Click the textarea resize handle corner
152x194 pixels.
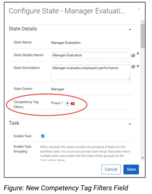coord(129,78)
